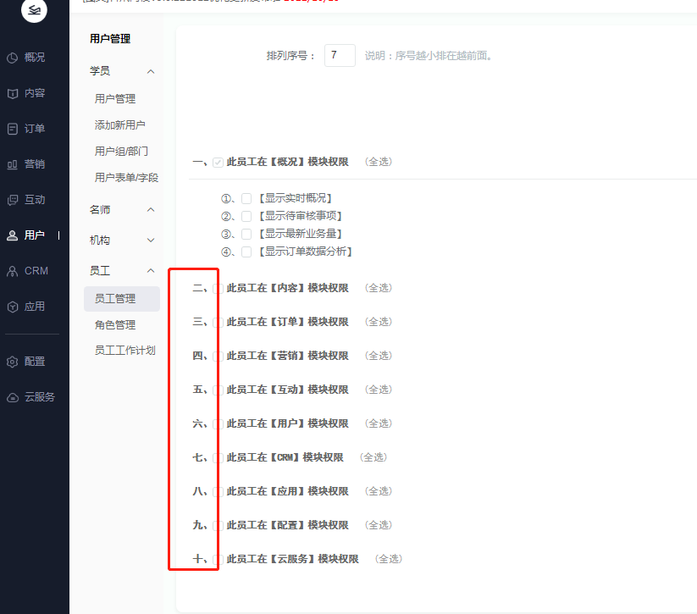Click 此员工在【配置】模块权限 label
This screenshot has width=697, height=614.
[x=288, y=525]
